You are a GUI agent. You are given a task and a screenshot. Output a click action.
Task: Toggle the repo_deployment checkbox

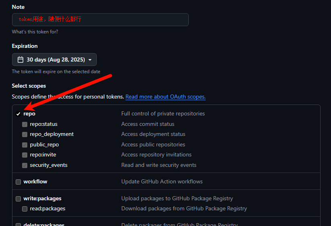25,134
